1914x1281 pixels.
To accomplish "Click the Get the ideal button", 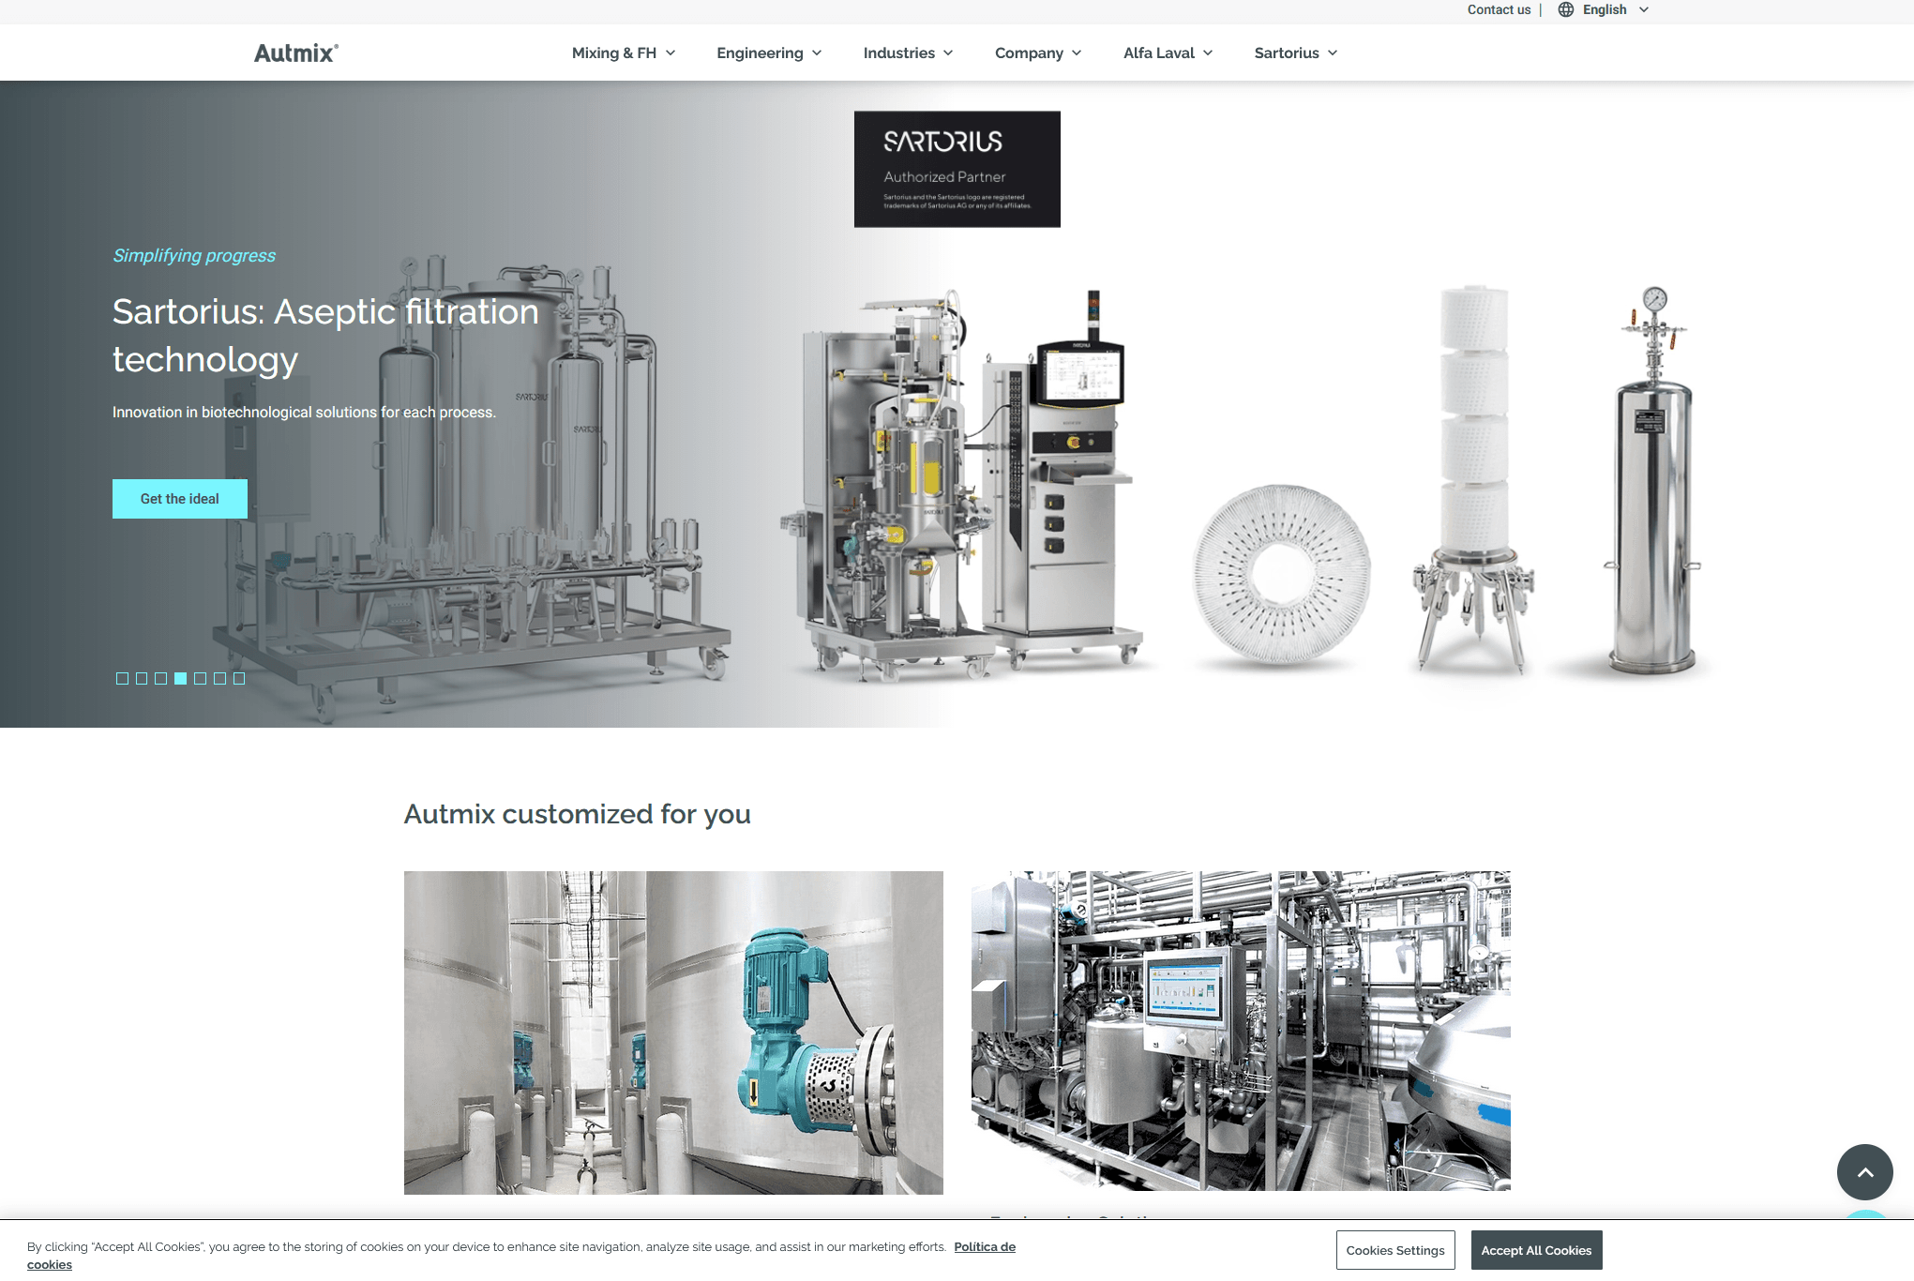I will point(180,499).
